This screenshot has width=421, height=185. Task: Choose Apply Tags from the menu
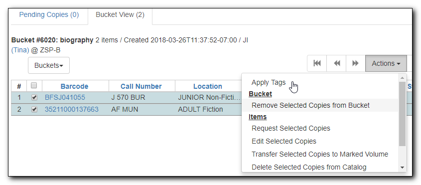coord(269,82)
